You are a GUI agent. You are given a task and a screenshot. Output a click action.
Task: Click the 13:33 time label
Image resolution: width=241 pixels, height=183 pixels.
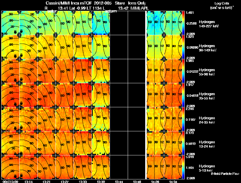tap(83, 181)
